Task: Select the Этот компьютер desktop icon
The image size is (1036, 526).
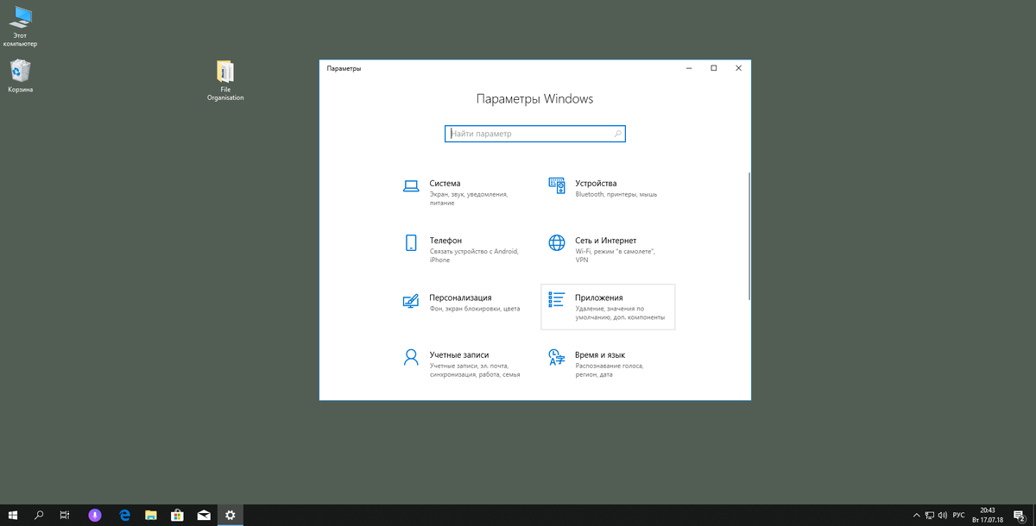Action: [x=20, y=27]
